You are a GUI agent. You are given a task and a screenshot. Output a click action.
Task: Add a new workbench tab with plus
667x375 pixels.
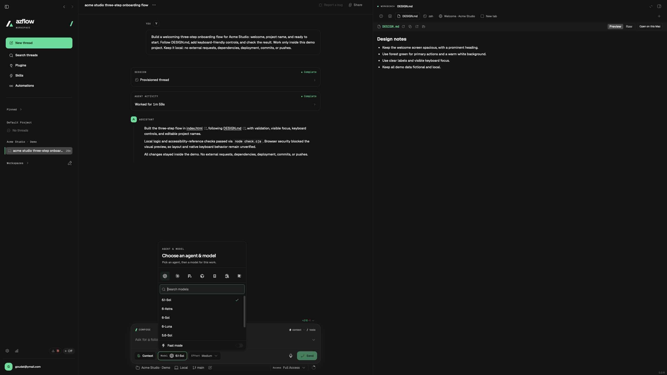click(x=659, y=16)
